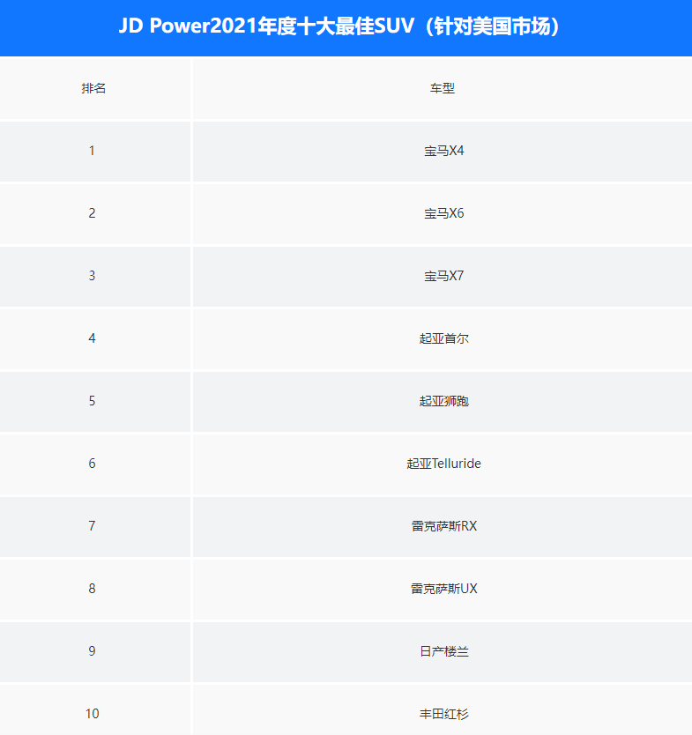Screen dimensions: 692x735
Task: Click the cell 雷克萨斯UX
Action: click(443, 589)
